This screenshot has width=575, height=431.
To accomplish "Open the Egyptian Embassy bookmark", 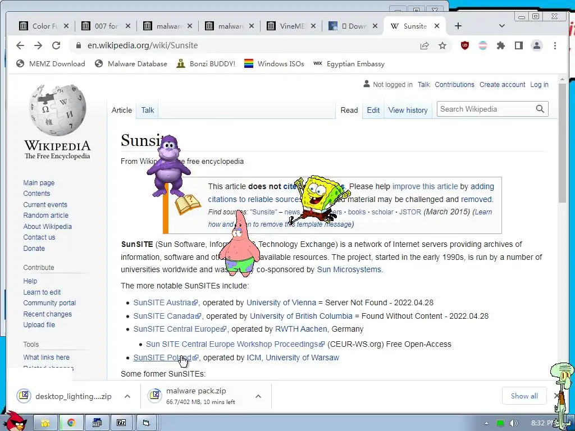I will click(349, 64).
